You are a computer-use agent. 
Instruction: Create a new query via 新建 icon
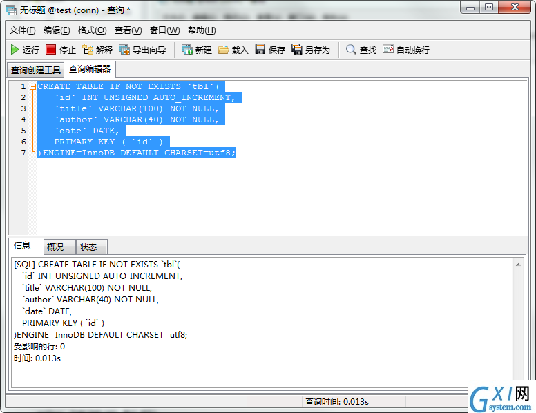coord(187,50)
